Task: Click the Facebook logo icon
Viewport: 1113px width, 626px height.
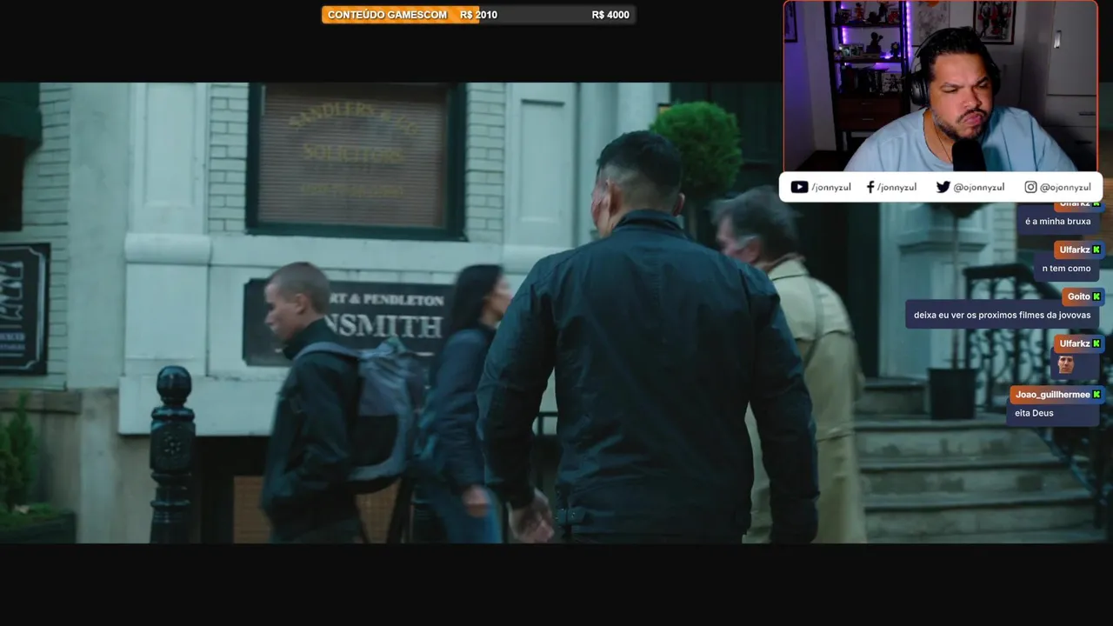Action: [870, 187]
